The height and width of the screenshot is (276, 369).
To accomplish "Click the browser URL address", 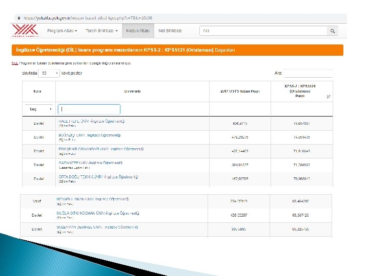I will tap(88, 18).
